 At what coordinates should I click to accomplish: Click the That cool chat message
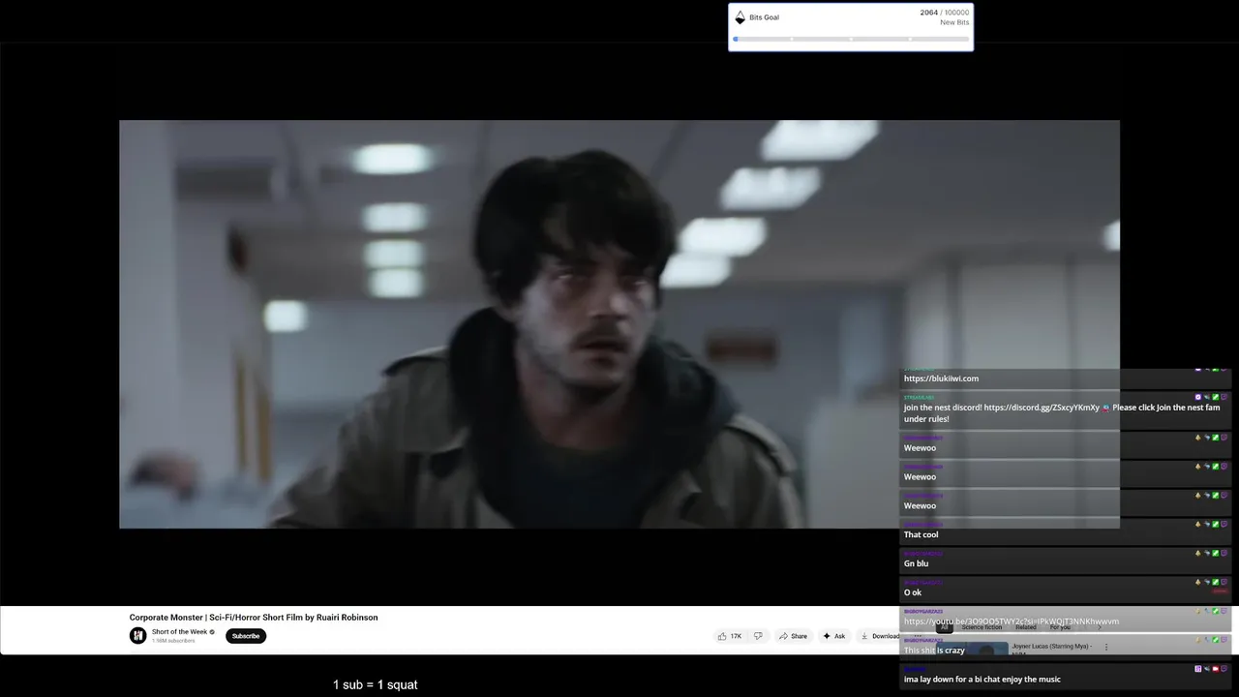tap(1066, 530)
